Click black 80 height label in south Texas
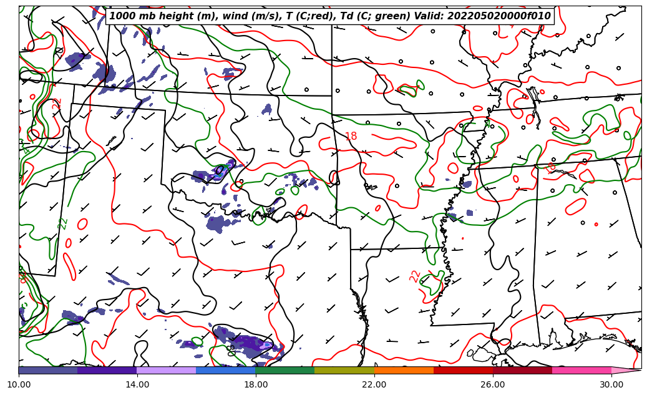647x395 pixels. pyautogui.click(x=231, y=351)
